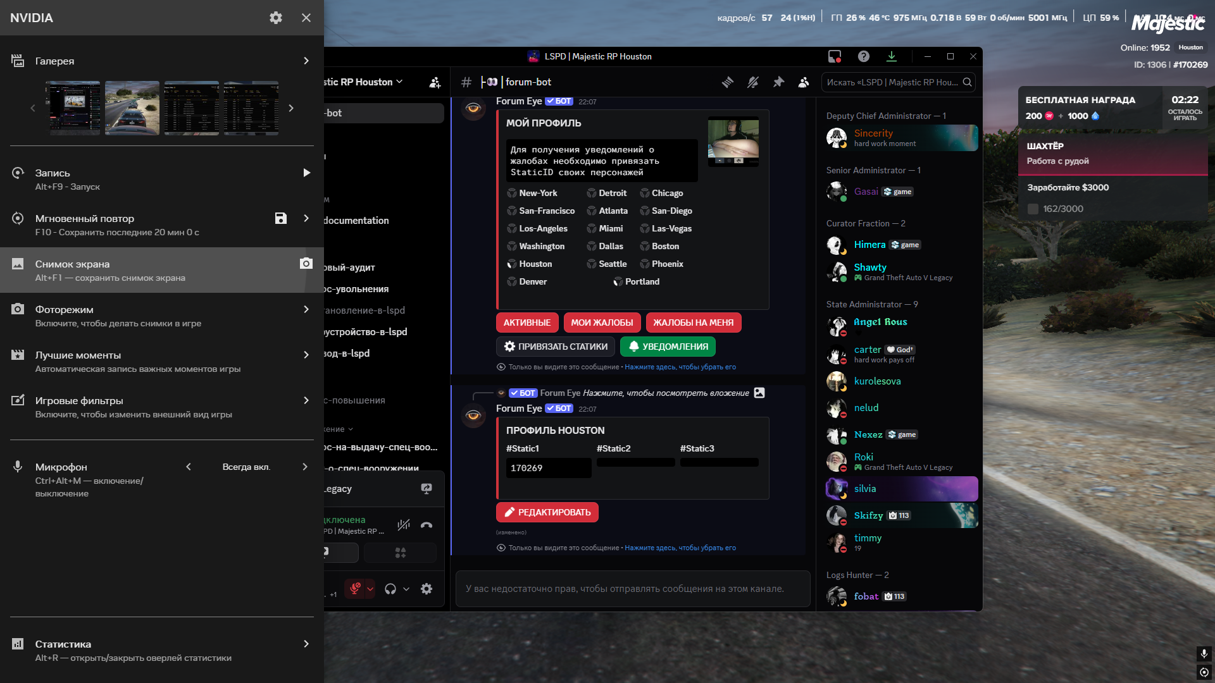
Task: Toggle headphones deafen button
Action: 390,589
